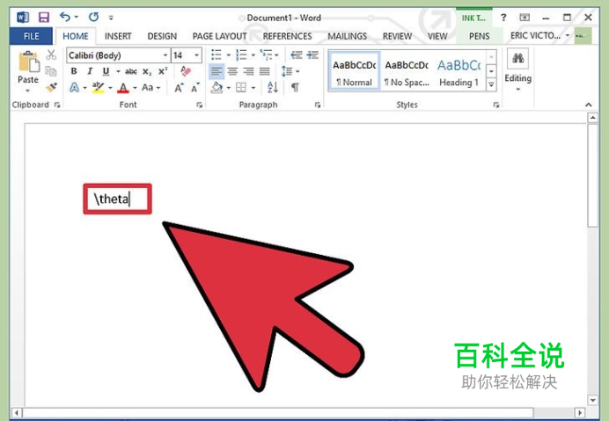The image size is (609, 421).
Task: Click the Copy icon in Clipboard group
Action: click(x=51, y=71)
